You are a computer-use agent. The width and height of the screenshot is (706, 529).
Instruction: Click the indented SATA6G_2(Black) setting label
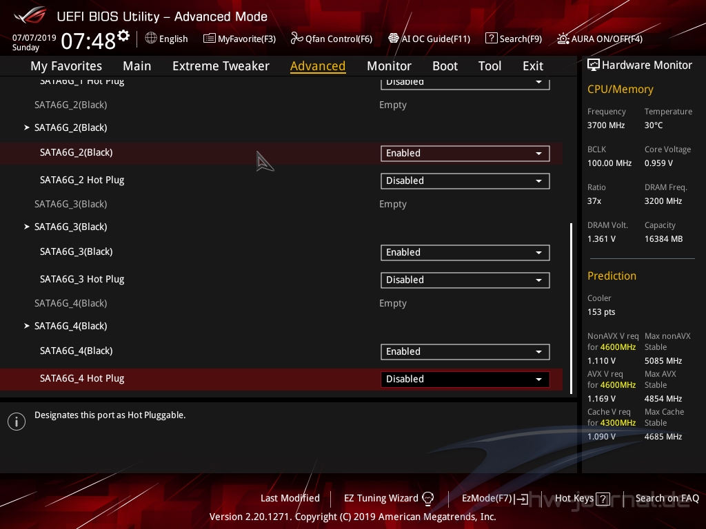point(76,152)
